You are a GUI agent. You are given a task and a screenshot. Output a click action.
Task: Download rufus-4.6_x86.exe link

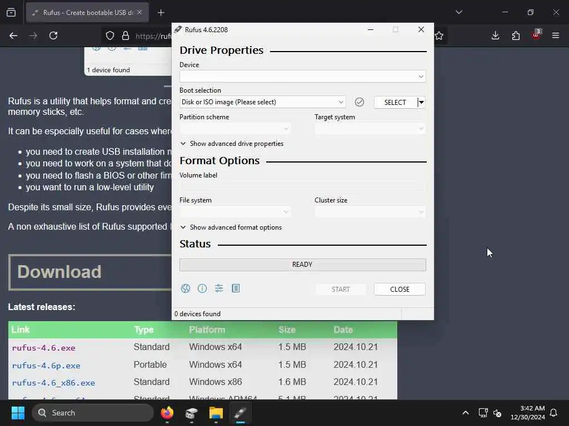[x=53, y=383]
